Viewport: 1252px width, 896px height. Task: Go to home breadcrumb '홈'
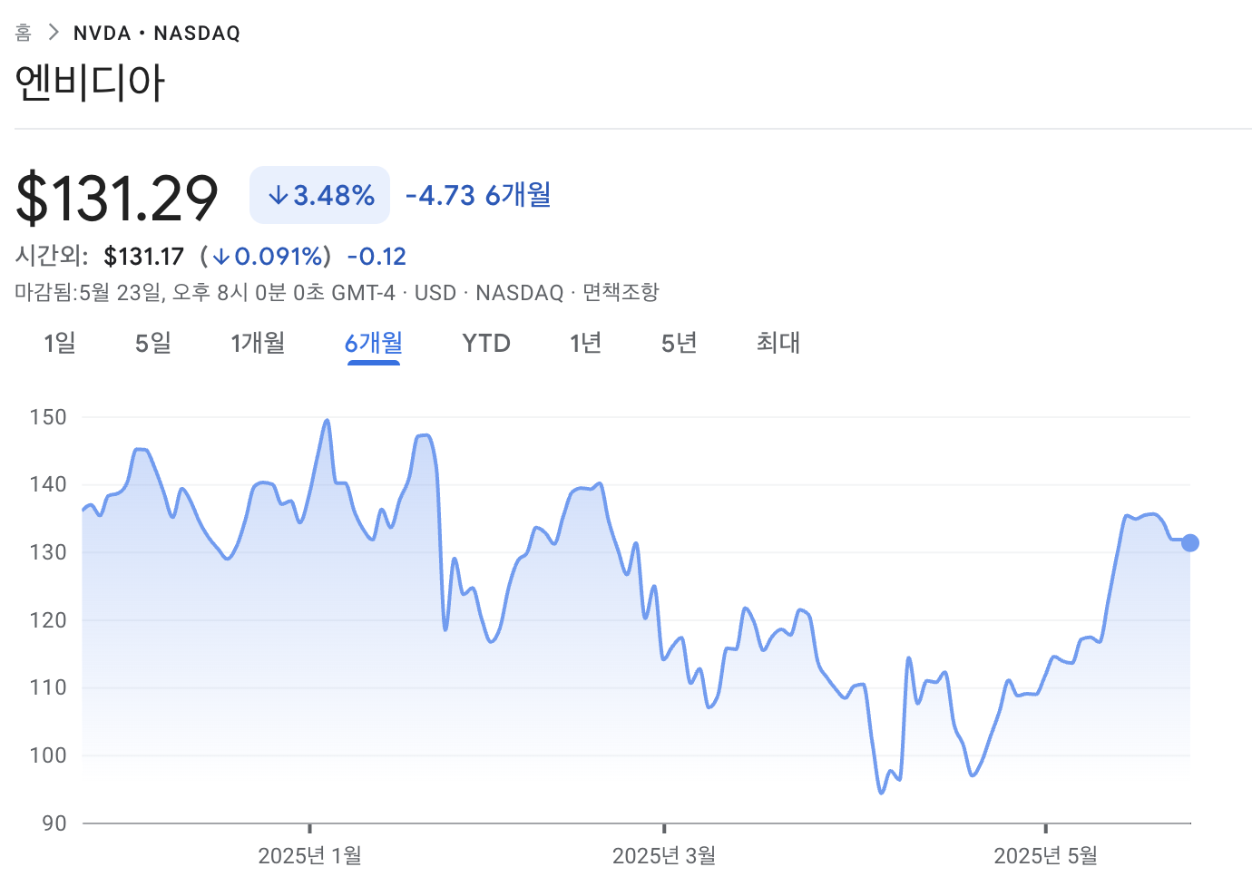(23, 34)
